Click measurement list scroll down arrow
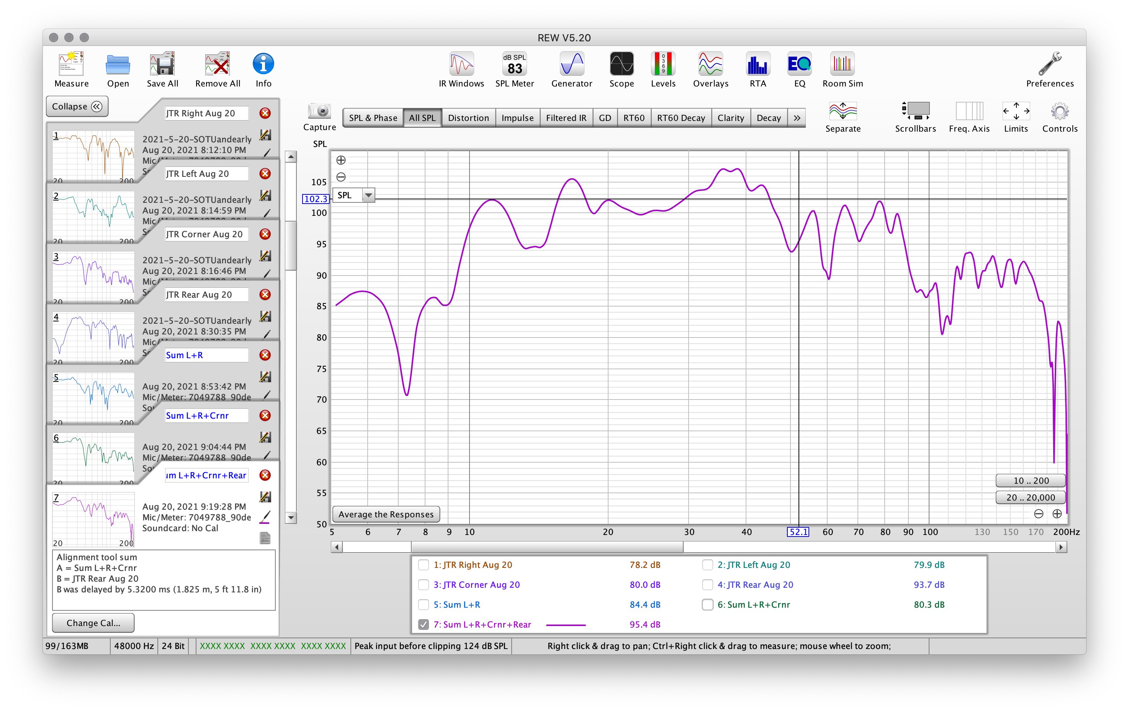 point(291,517)
